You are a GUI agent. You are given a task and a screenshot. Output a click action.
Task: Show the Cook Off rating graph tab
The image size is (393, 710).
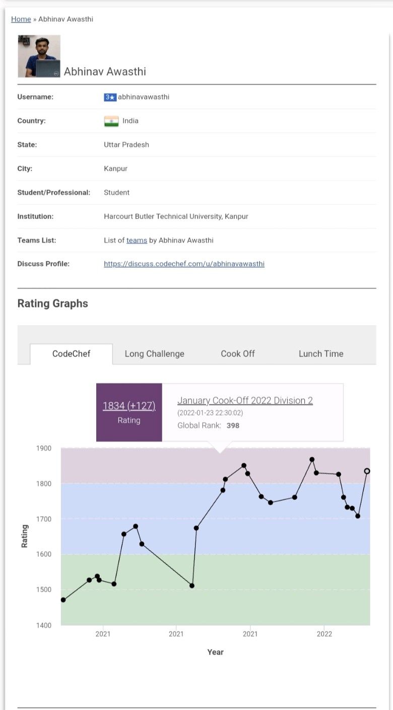[238, 353]
